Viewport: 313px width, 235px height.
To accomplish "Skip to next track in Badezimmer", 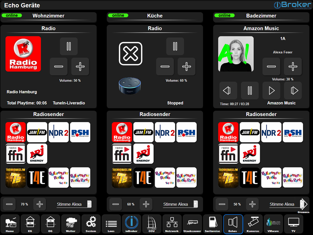I will tap(293, 90).
